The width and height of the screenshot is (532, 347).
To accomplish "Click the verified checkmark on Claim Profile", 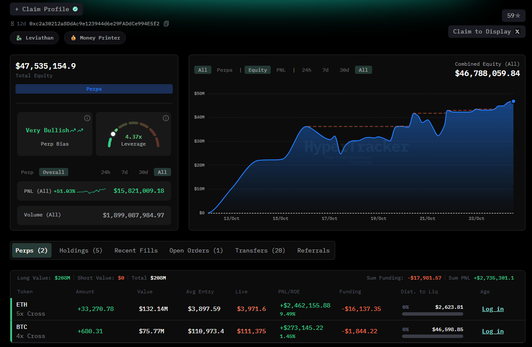I will click(75, 9).
